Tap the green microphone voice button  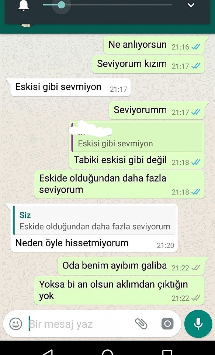pyautogui.click(x=198, y=324)
